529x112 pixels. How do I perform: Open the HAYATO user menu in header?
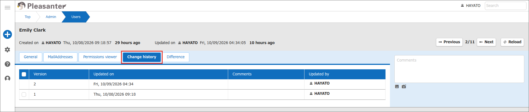click(471, 6)
